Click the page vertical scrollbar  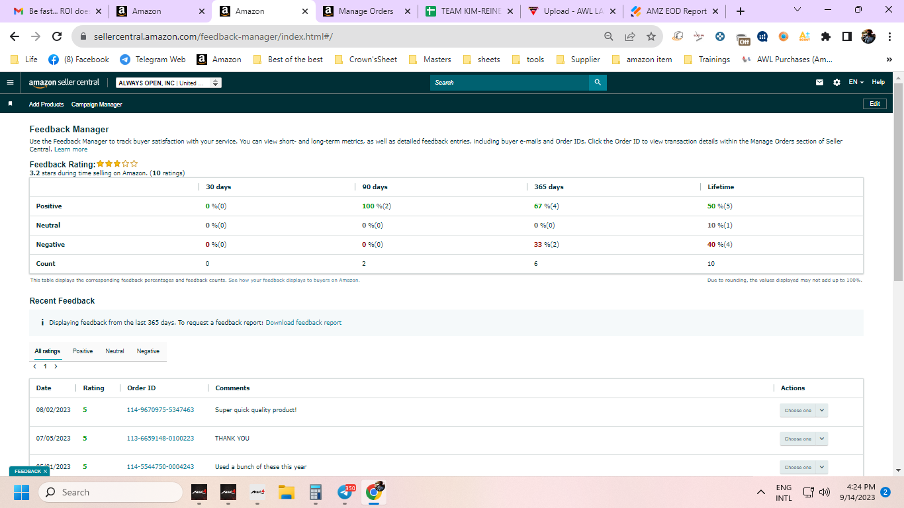coord(898,182)
